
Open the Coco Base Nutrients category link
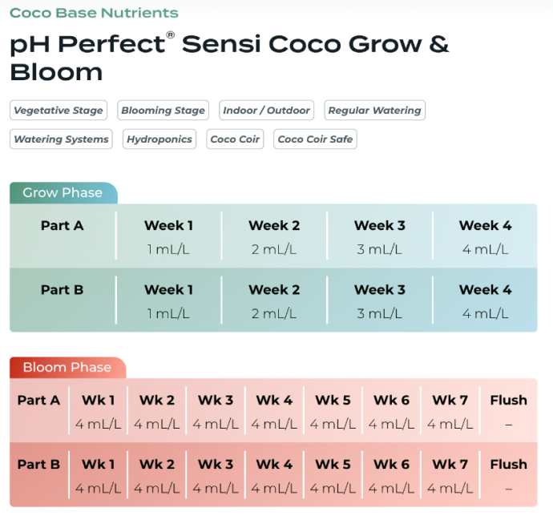click(94, 13)
